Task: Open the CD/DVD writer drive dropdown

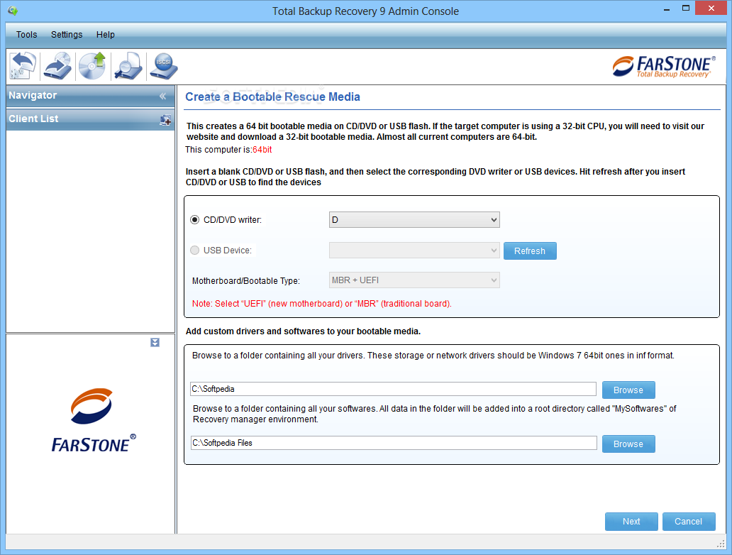Action: [414, 219]
